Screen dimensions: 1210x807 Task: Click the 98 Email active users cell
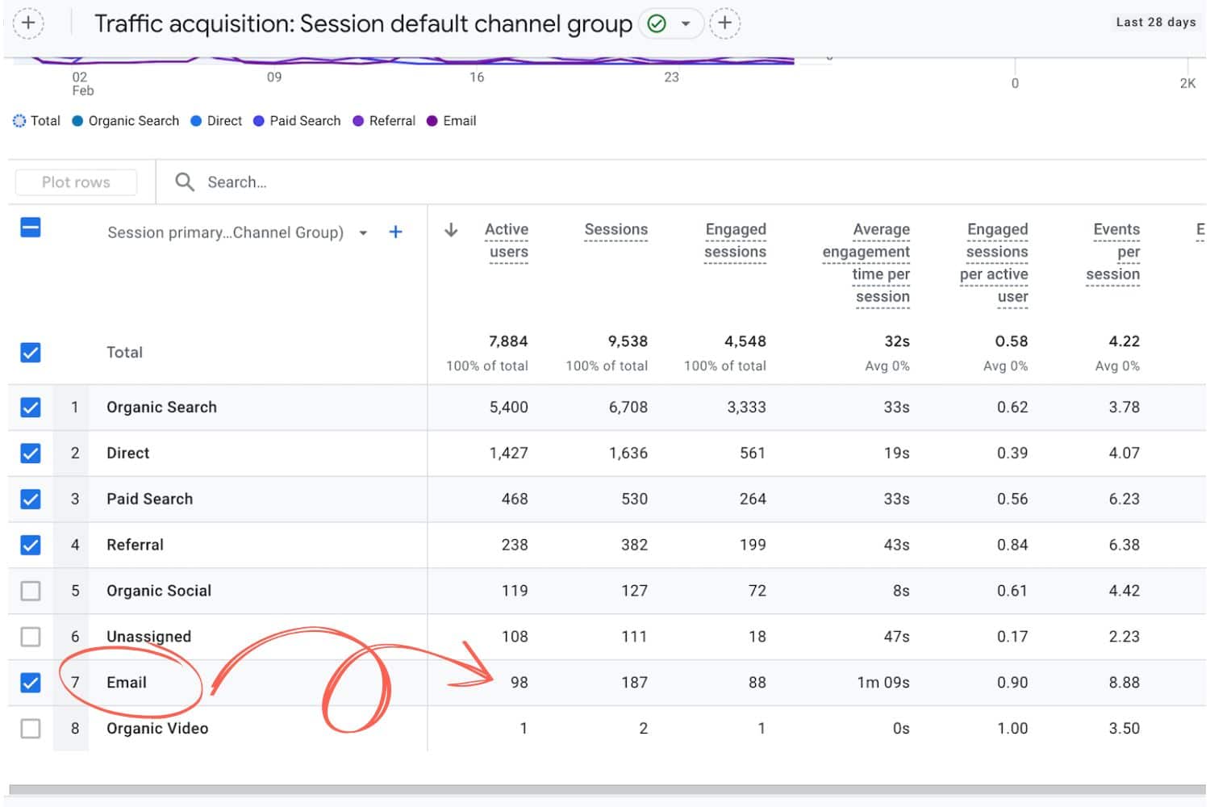[519, 683]
